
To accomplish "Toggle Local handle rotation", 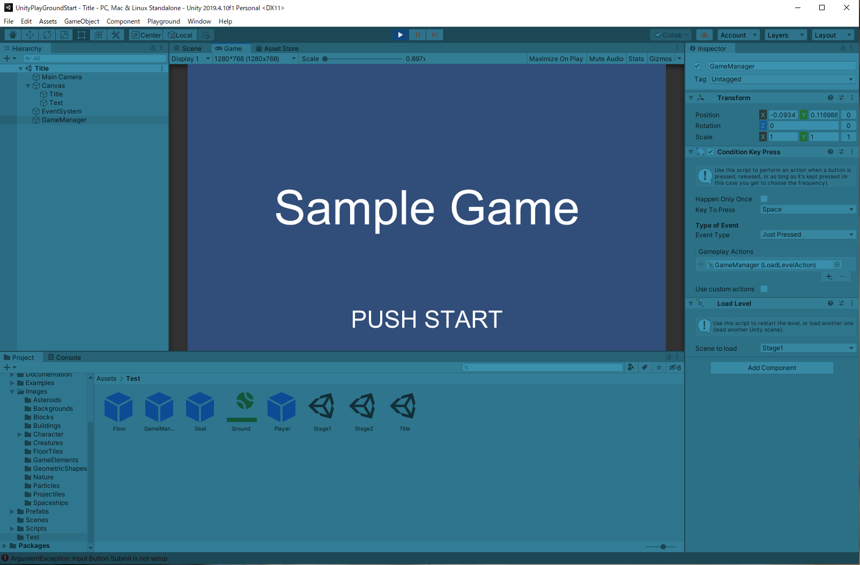I will tap(180, 35).
